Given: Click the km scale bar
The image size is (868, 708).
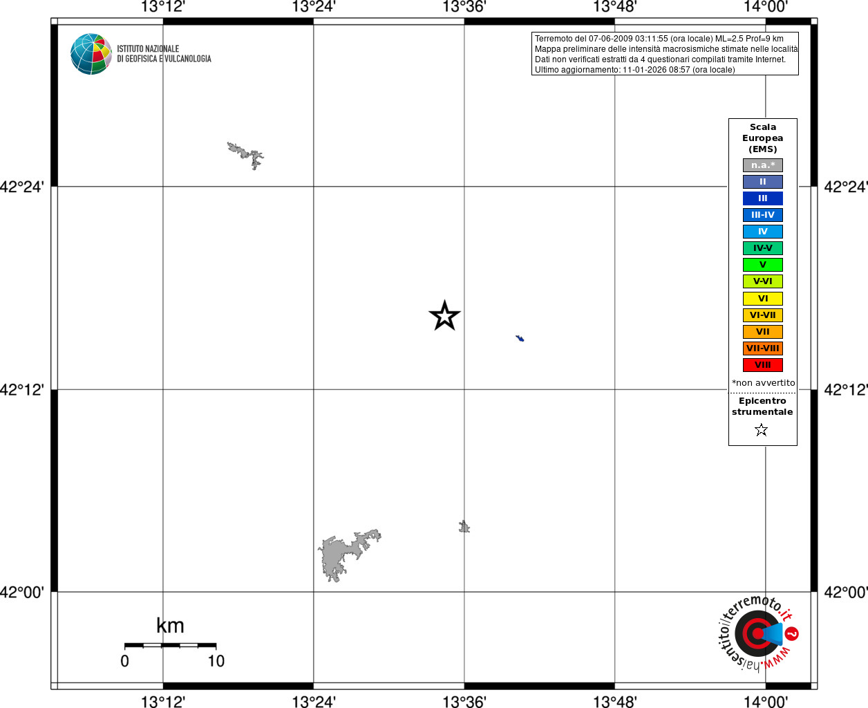Looking at the screenshot, I should (170, 645).
